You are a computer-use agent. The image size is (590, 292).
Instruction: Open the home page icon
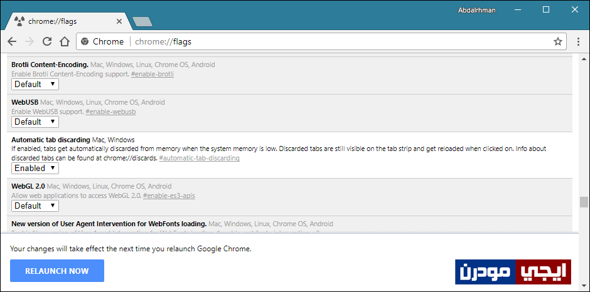[65, 41]
